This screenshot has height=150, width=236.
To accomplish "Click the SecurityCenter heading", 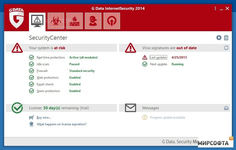I will pyautogui.click(x=48, y=38).
